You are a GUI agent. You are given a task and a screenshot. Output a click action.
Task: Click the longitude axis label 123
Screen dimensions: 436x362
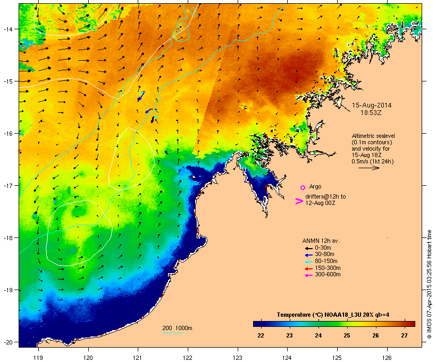tap(238, 358)
